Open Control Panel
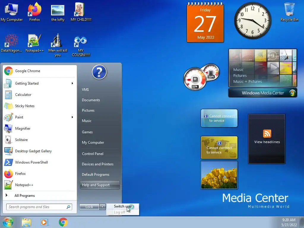The width and height of the screenshot is (304, 228). coord(100,154)
